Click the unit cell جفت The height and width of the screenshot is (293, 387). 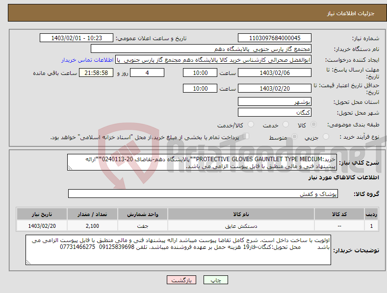tap(143, 226)
